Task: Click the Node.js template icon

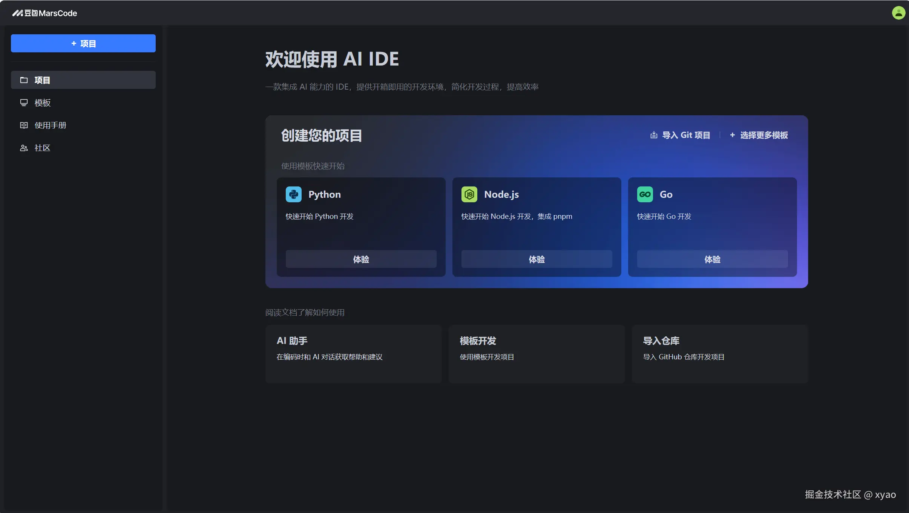Action: 469,194
